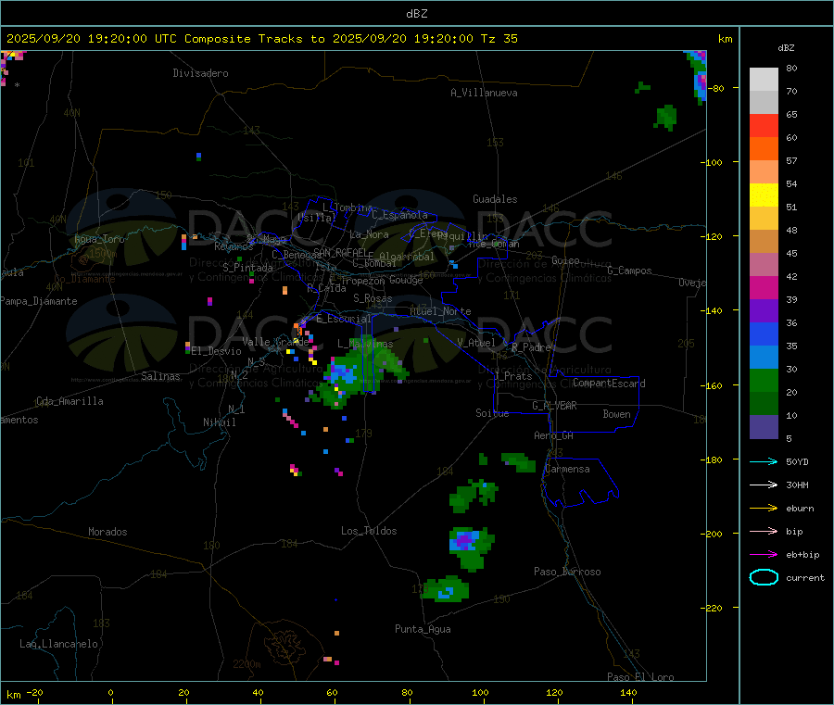Click the '0' km horizontal axis tick

coord(110,692)
